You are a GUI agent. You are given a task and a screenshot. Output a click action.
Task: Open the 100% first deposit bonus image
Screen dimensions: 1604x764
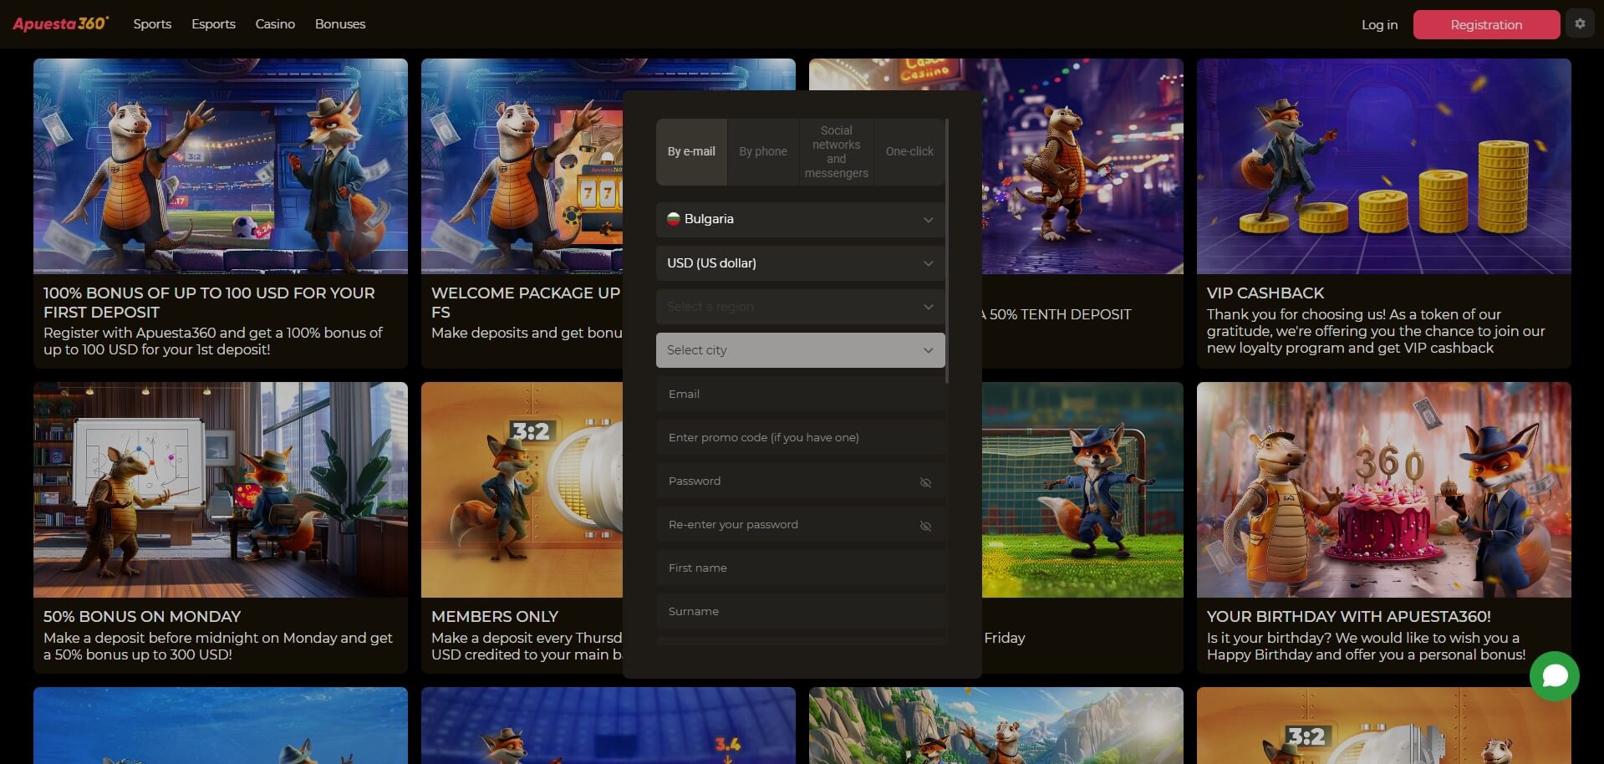click(221, 166)
